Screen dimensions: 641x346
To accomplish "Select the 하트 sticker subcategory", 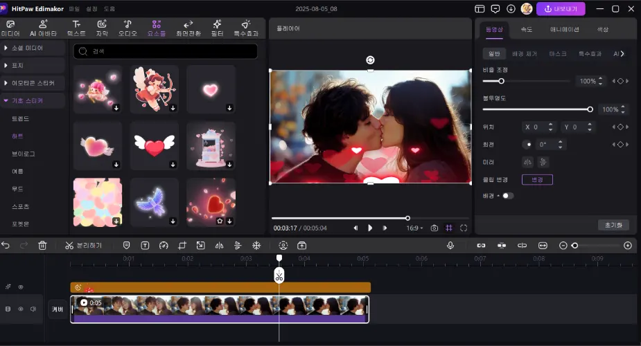I will click(17, 136).
